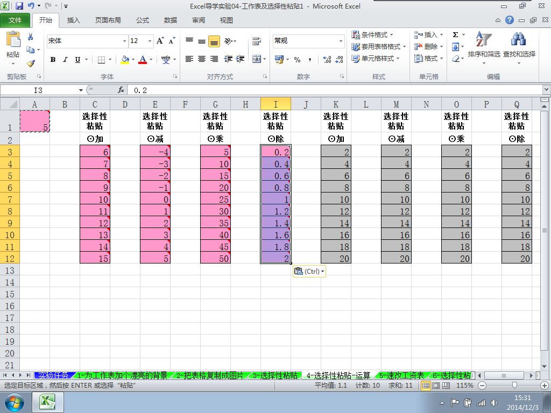
Task: Expand the Name Box dropdown arrow
Action: [81, 90]
